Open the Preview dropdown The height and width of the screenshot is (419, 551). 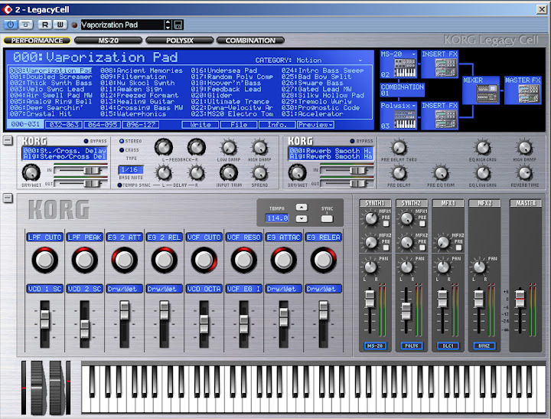click(x=315, y=125)
